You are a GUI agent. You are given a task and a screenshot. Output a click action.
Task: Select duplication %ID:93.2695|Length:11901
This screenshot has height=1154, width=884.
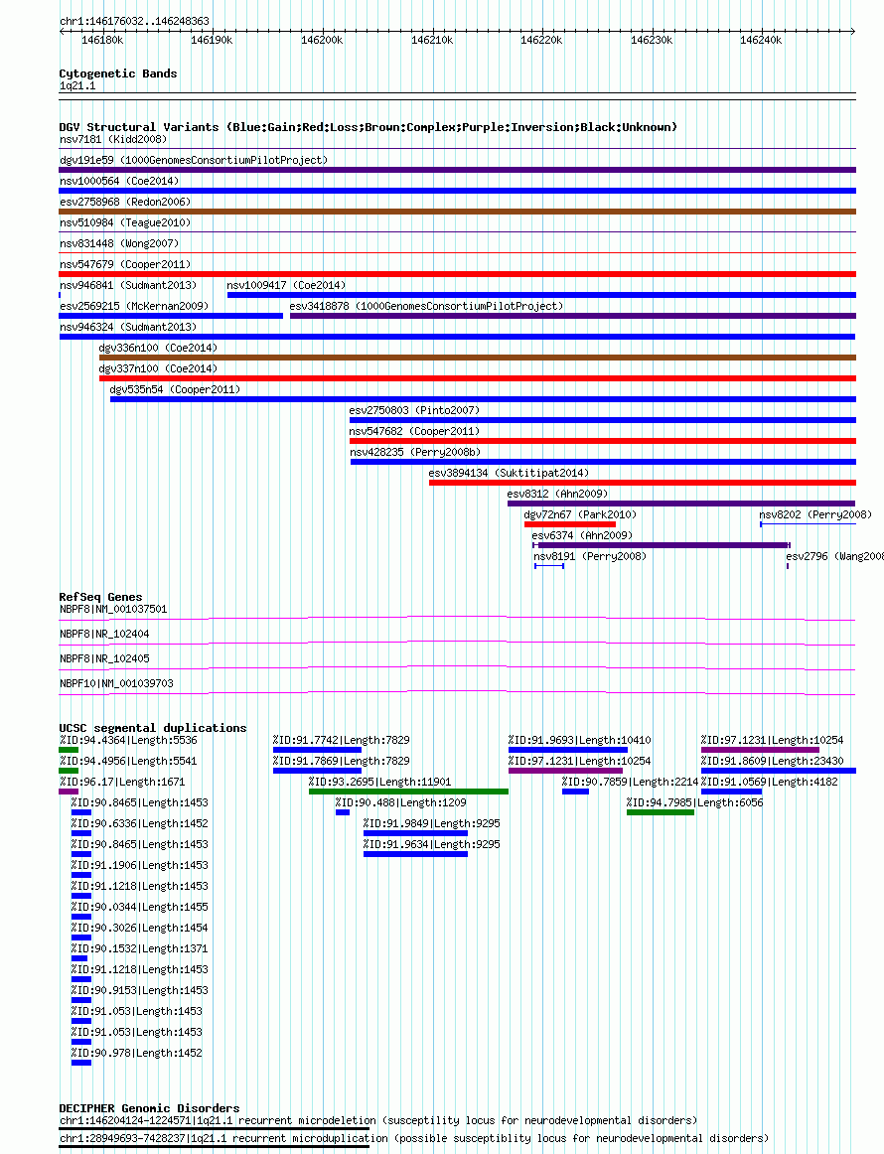click(x=379, y=782)
